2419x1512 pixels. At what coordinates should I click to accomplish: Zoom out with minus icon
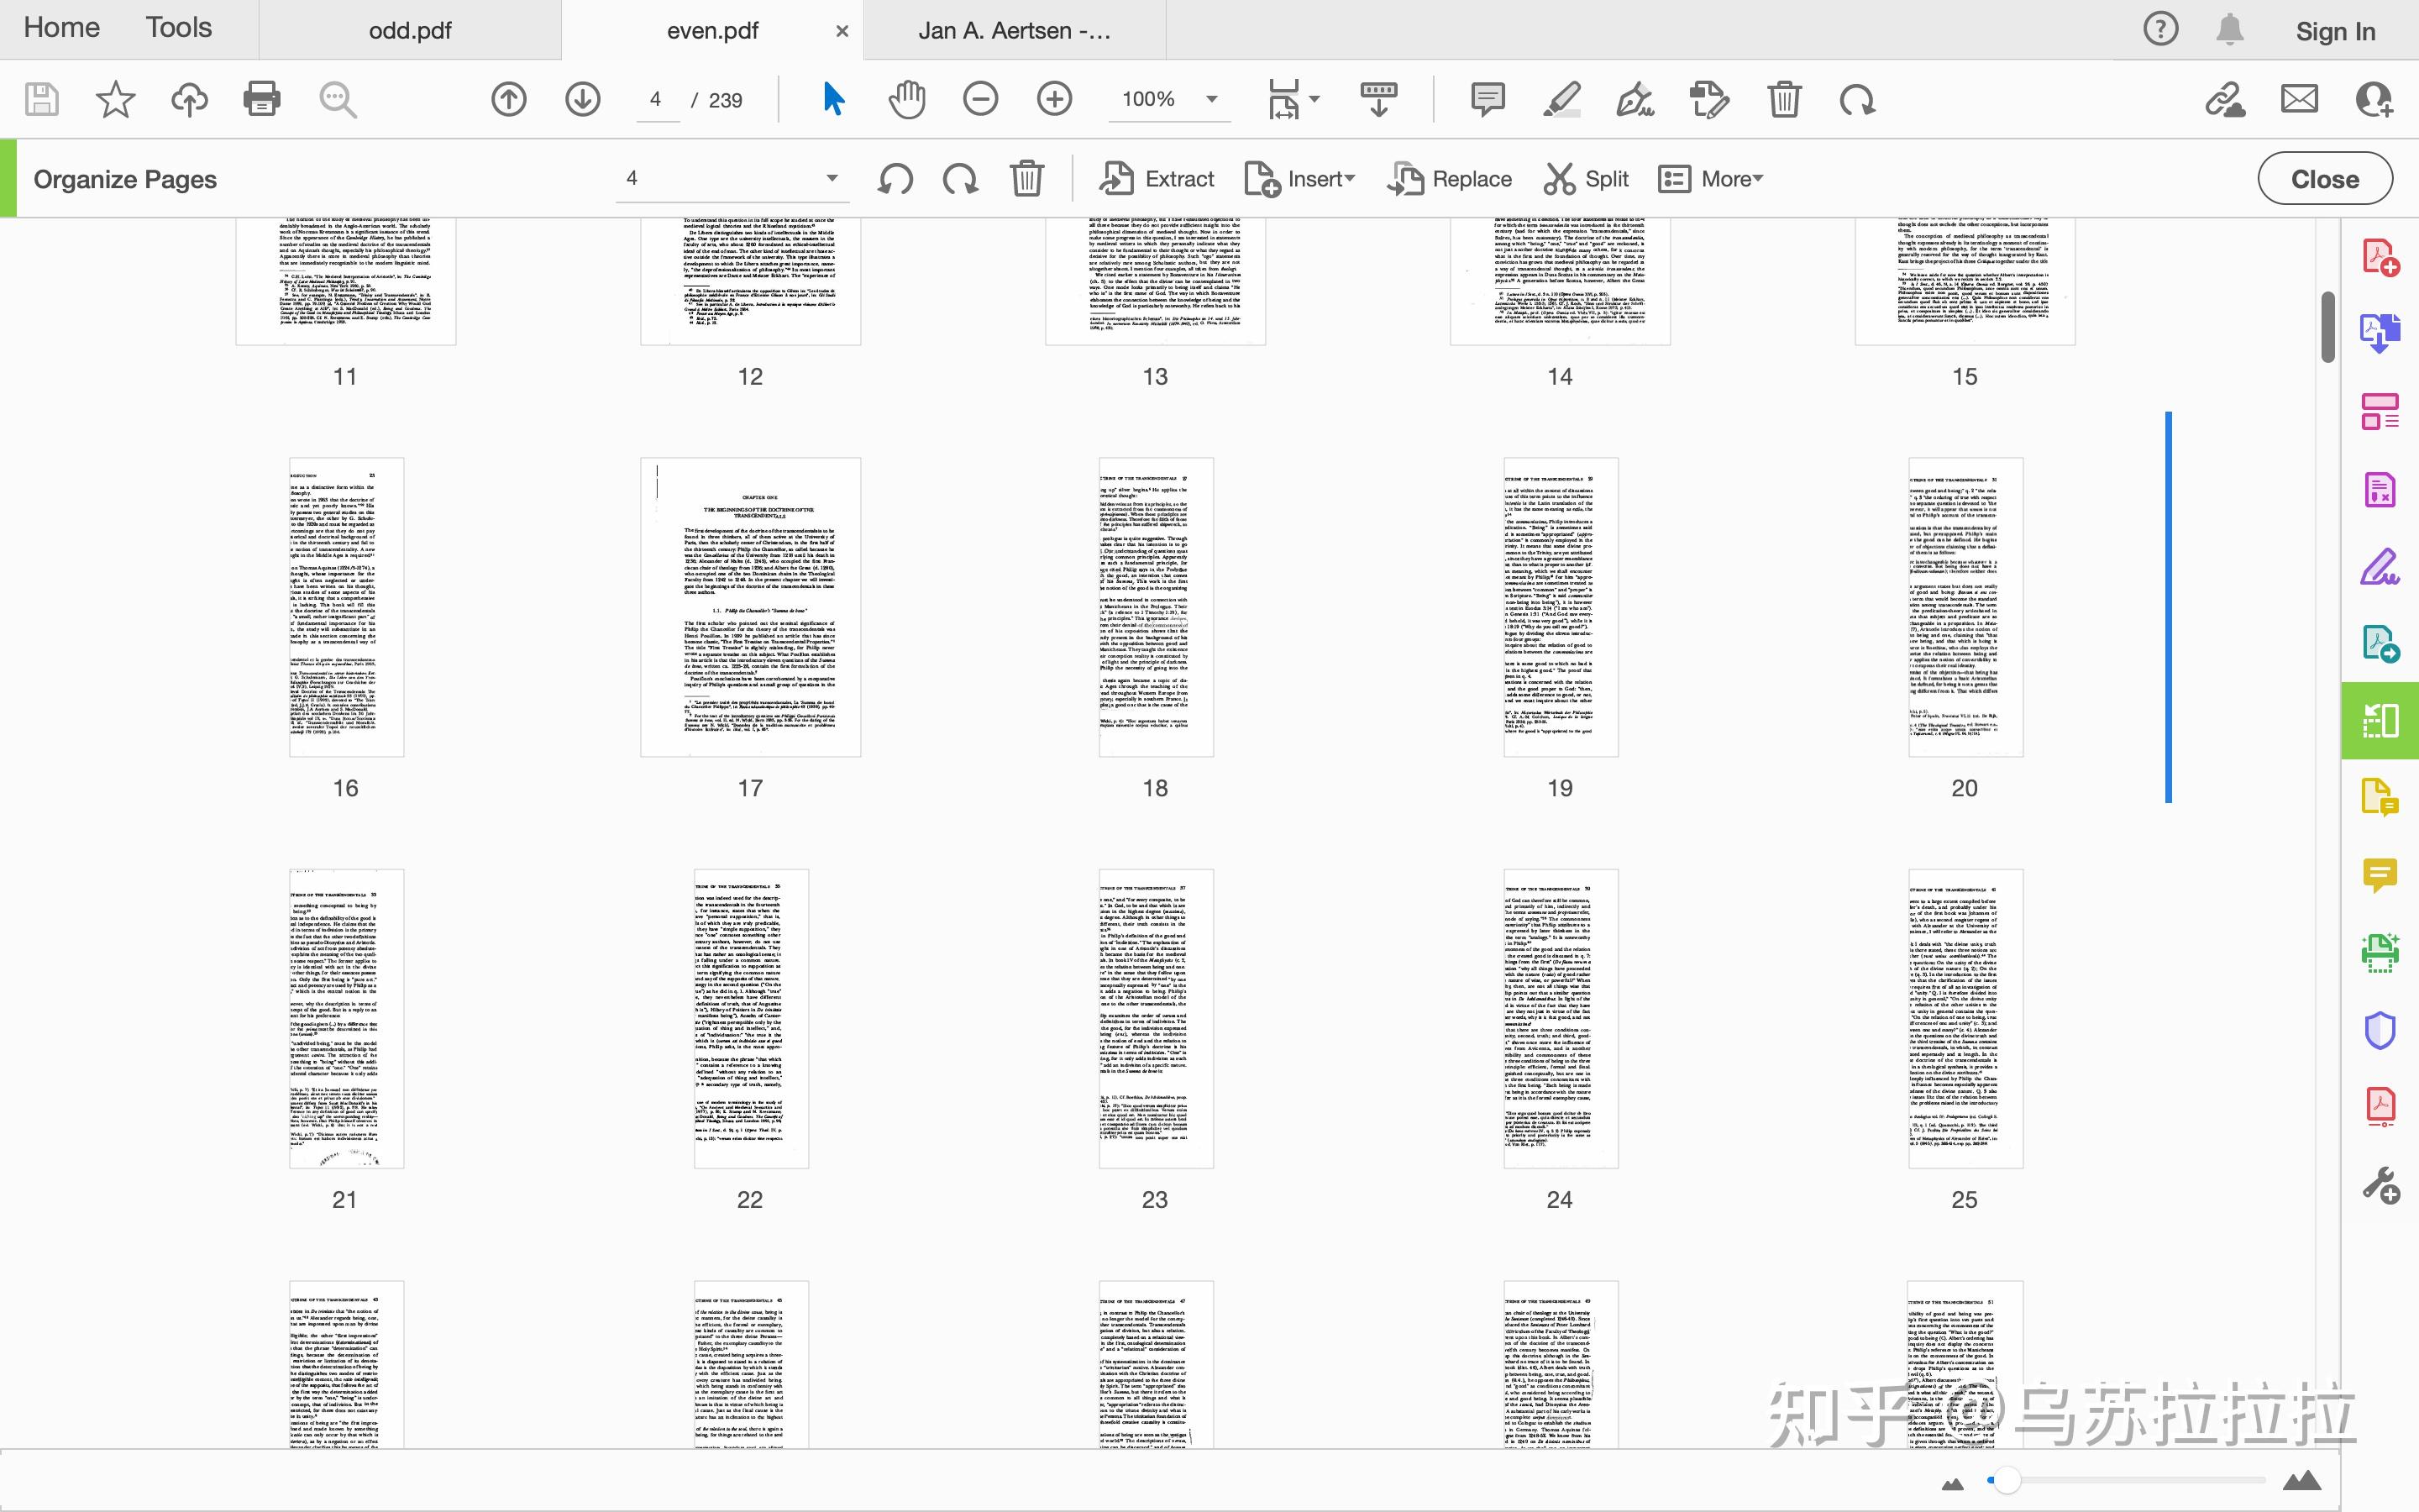tap(980, 99)
